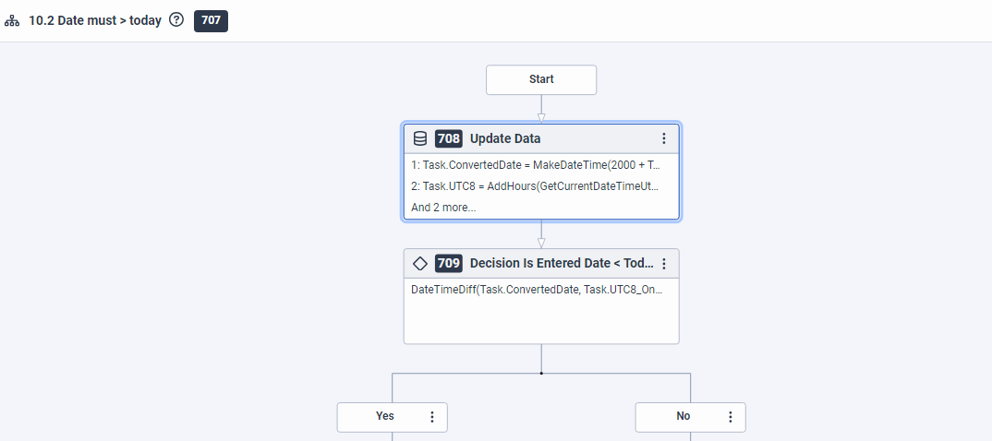
Task: Open the Yes branch three-dot menu
Action: pyautogui.click(x=431, y=417)
